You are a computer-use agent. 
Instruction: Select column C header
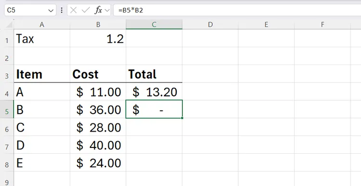(154, 25)
